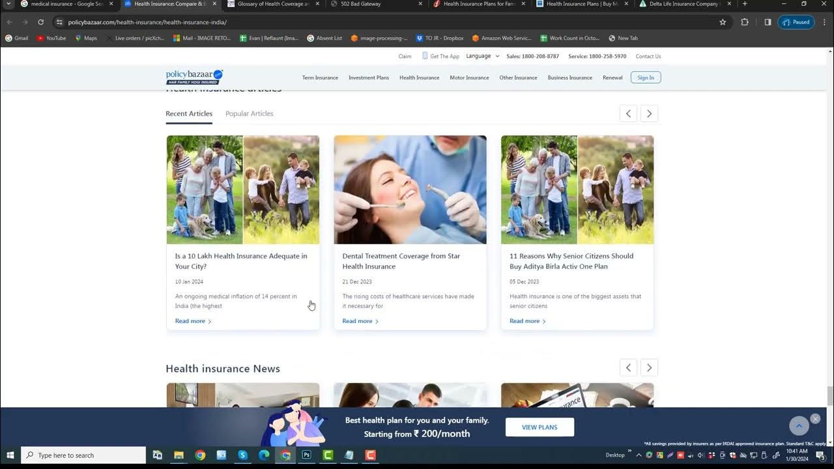Open the Maps bookmark
The width and height of the screenshot is (834, 469).
tap(86, 38)
